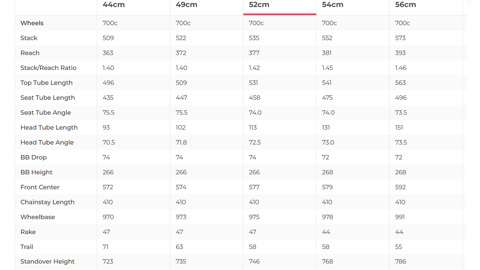This screenshot has width=480, height=270.
Task: Switch to the 49cm size column
Action: pyautogui.click(x=186, y=5)
